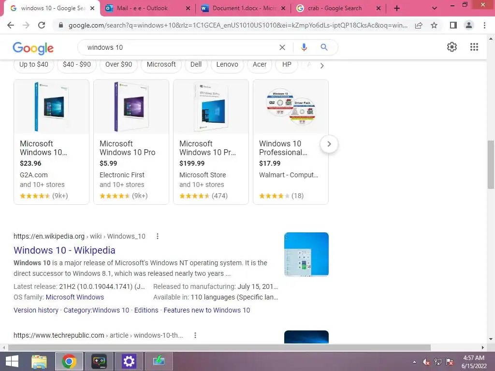
Task: Open Wikipedia result thumbnail image
Action: click(x=306, y=254)
